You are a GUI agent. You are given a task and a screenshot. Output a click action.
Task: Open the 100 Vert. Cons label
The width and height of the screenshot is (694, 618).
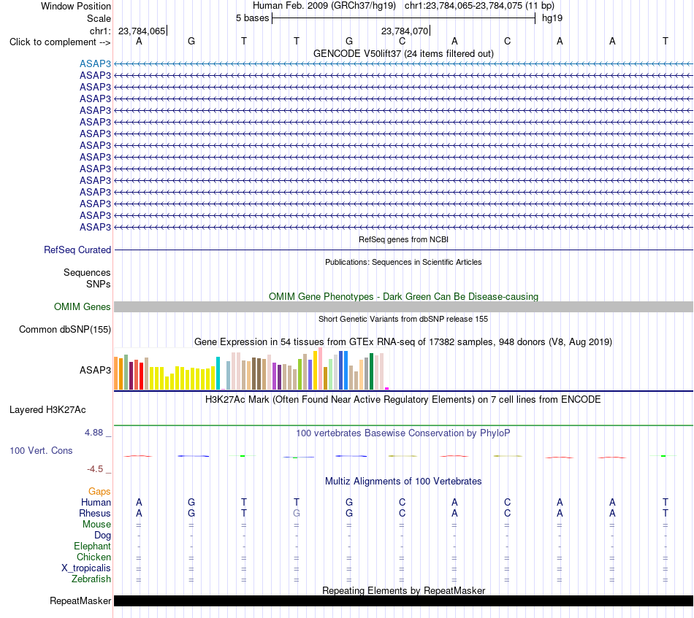[x=41, y=450]
